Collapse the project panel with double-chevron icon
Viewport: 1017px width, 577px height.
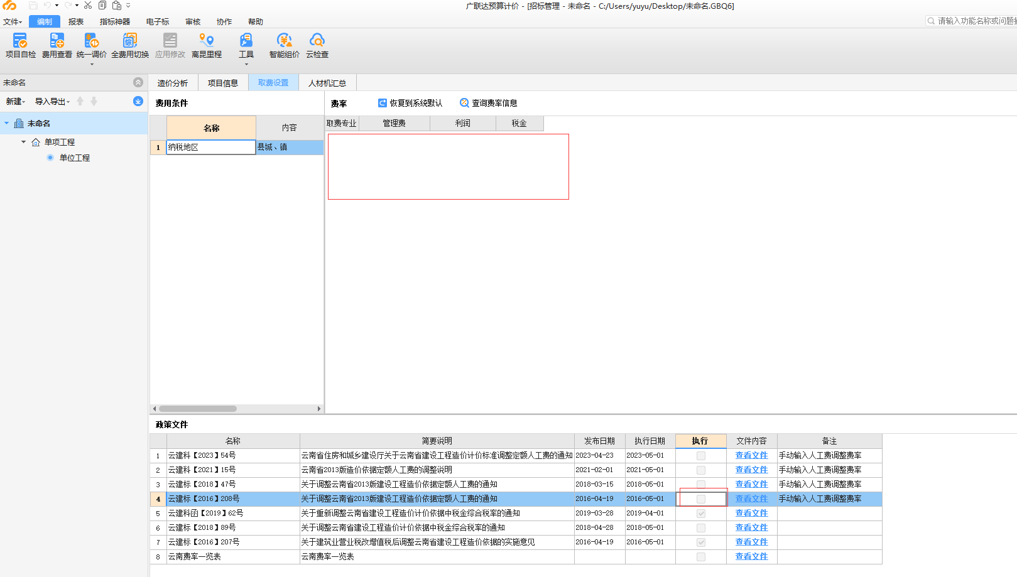[138, 82]
